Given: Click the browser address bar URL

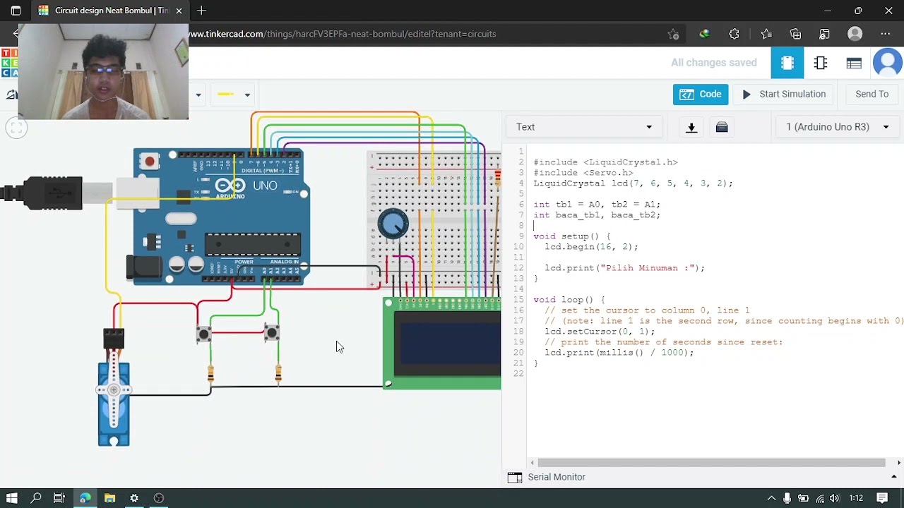Looking at the screenshot, I should 343,34.
